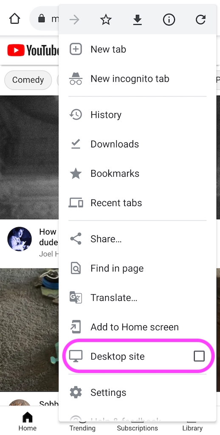
Task: Select Downloads menu entry
Action: pyautogui.click(x=137, y=144)
